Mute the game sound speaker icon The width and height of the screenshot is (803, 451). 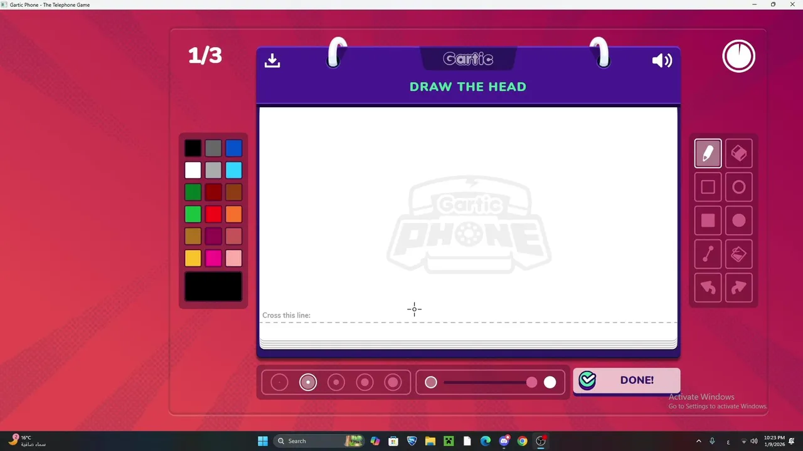[662, 60]
